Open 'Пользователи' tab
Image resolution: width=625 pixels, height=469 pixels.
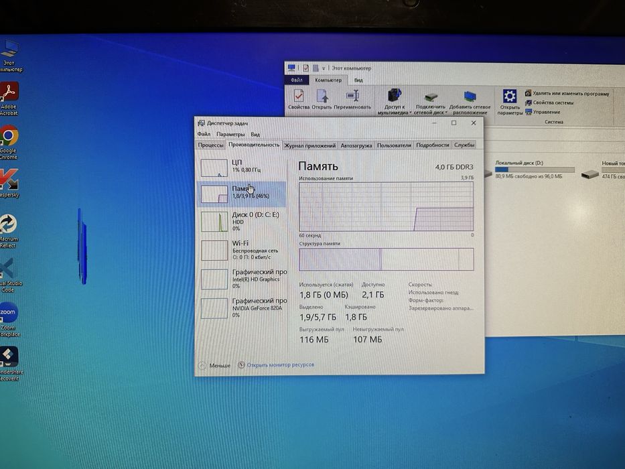[x=394, y=145]
